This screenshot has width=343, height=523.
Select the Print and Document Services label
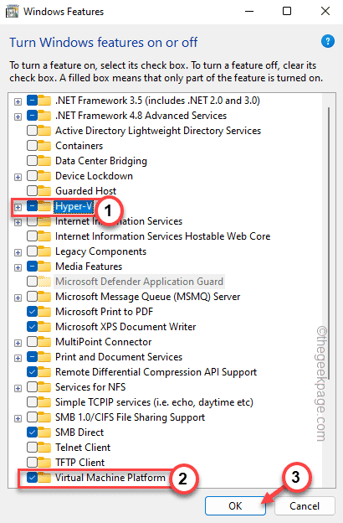(x=119, y=357)
